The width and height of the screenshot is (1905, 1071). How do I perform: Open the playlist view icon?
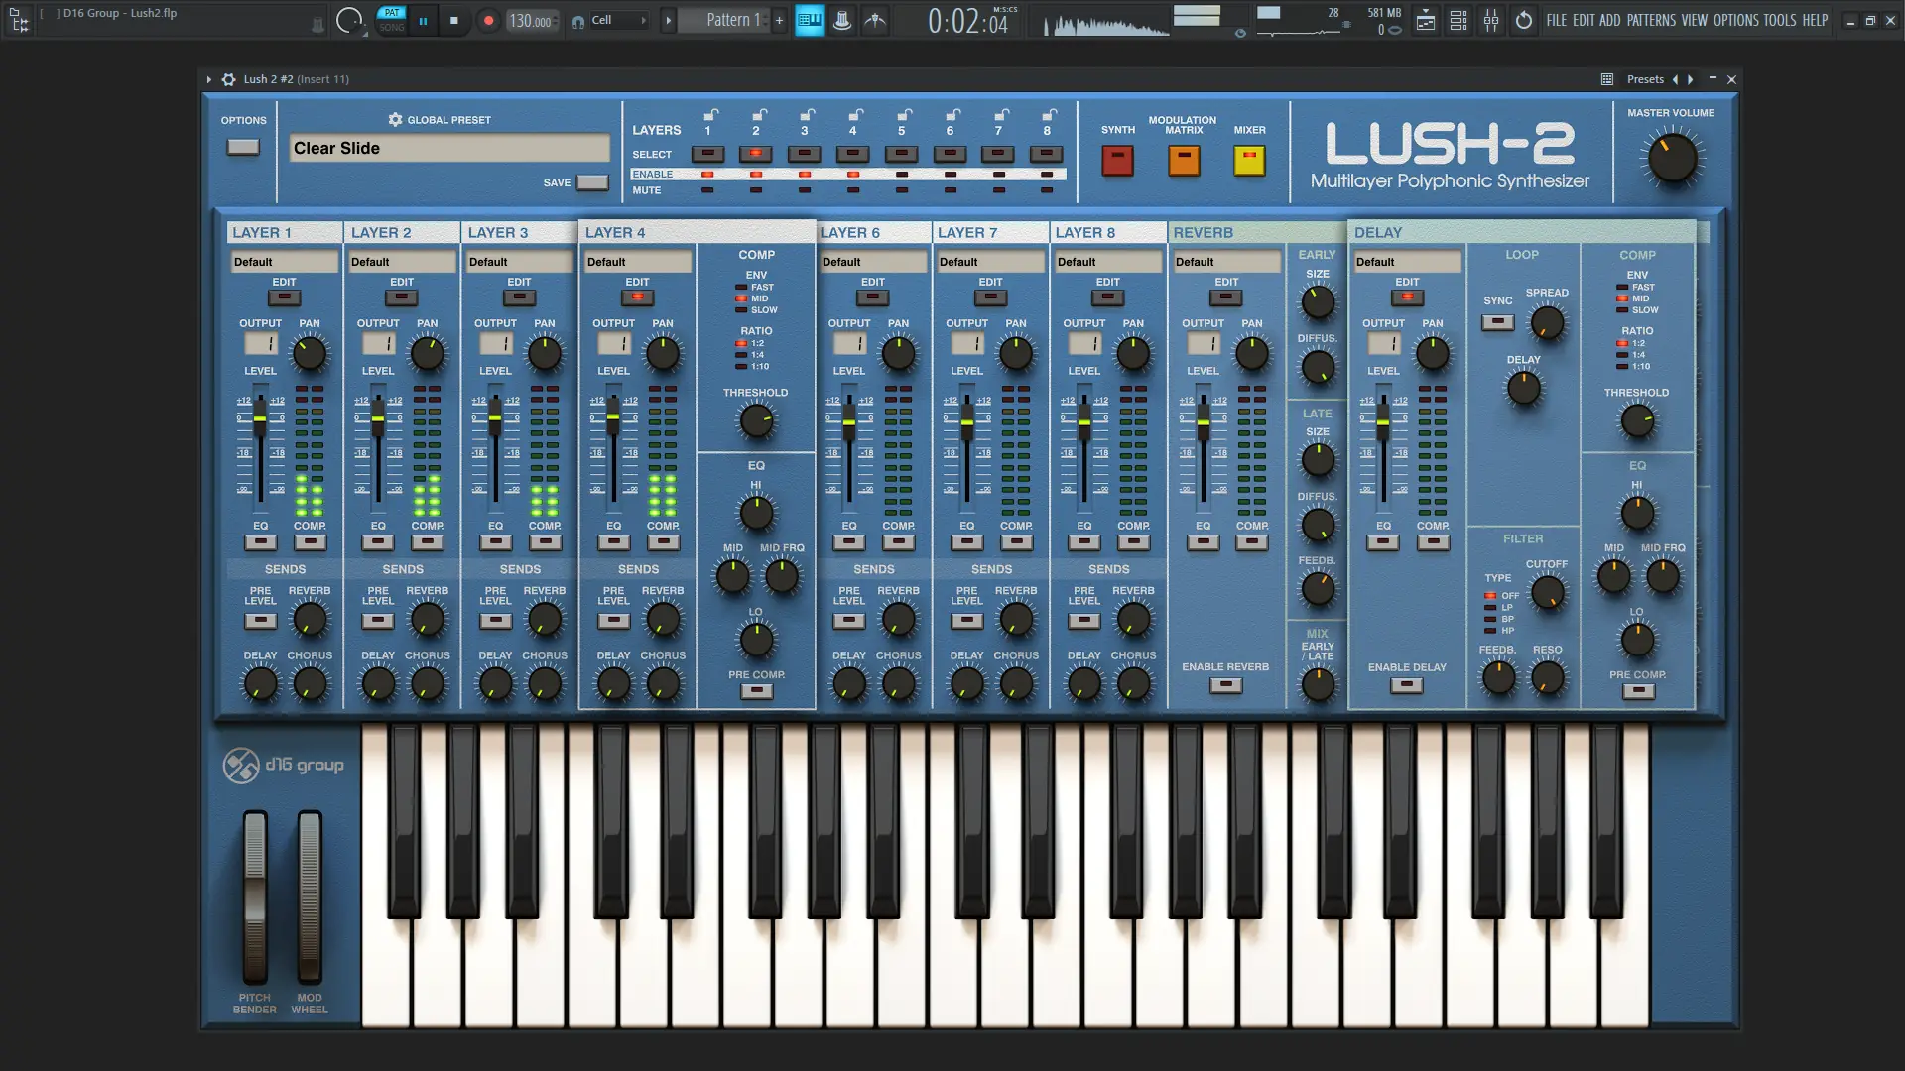(x=1426, y=20)
